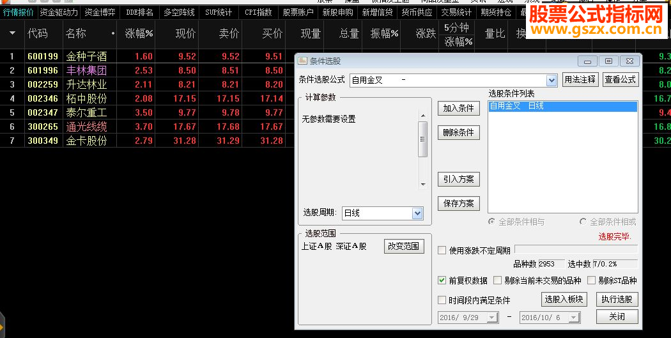Sort by the 代码 column header
This screenshot has width=671, height=338.
point(38,33)
